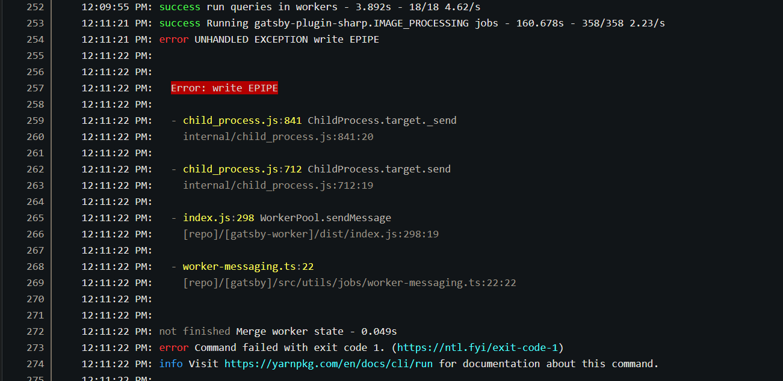The width and height of the screenshot is (783, 381).
Task: Click 'ChildProcess.target.send' on line 262
Action: (x=379, y=169)
